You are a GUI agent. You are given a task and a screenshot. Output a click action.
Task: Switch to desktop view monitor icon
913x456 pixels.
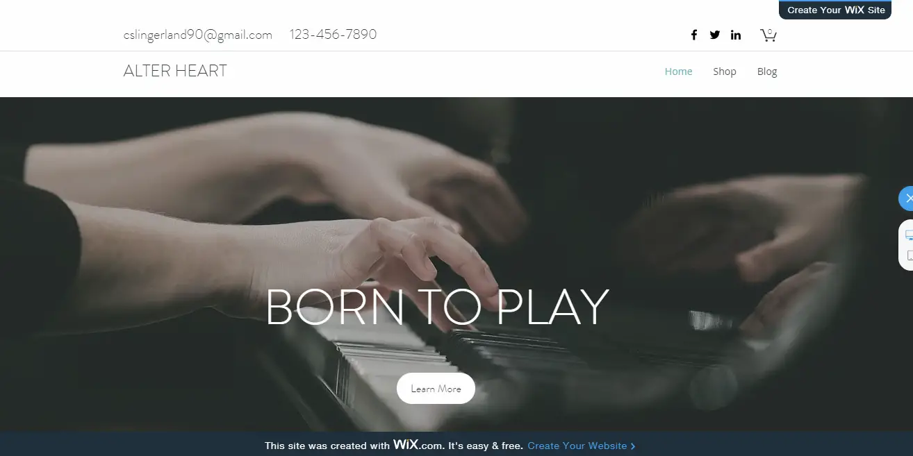(x=909, y=236)
